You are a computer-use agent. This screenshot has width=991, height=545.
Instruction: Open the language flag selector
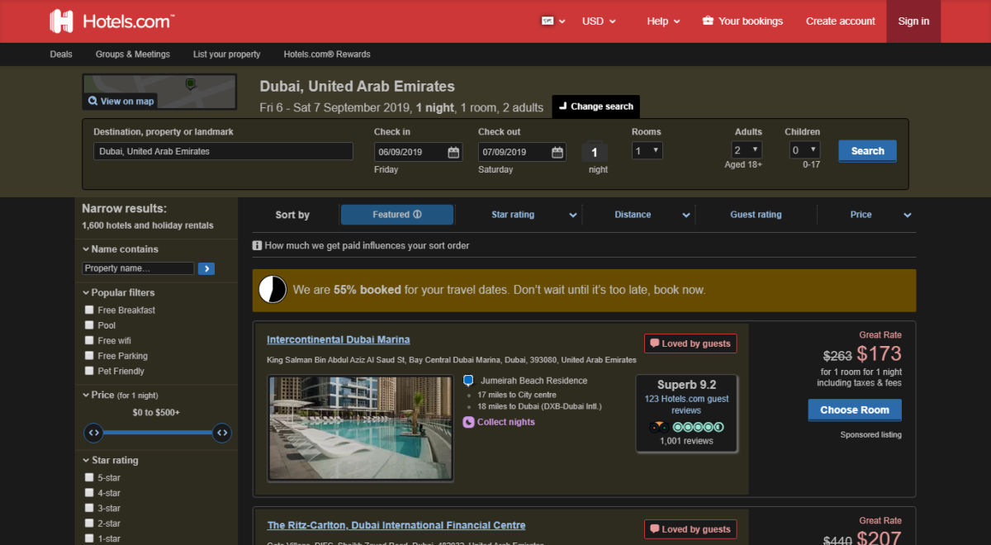coord(553,21)
